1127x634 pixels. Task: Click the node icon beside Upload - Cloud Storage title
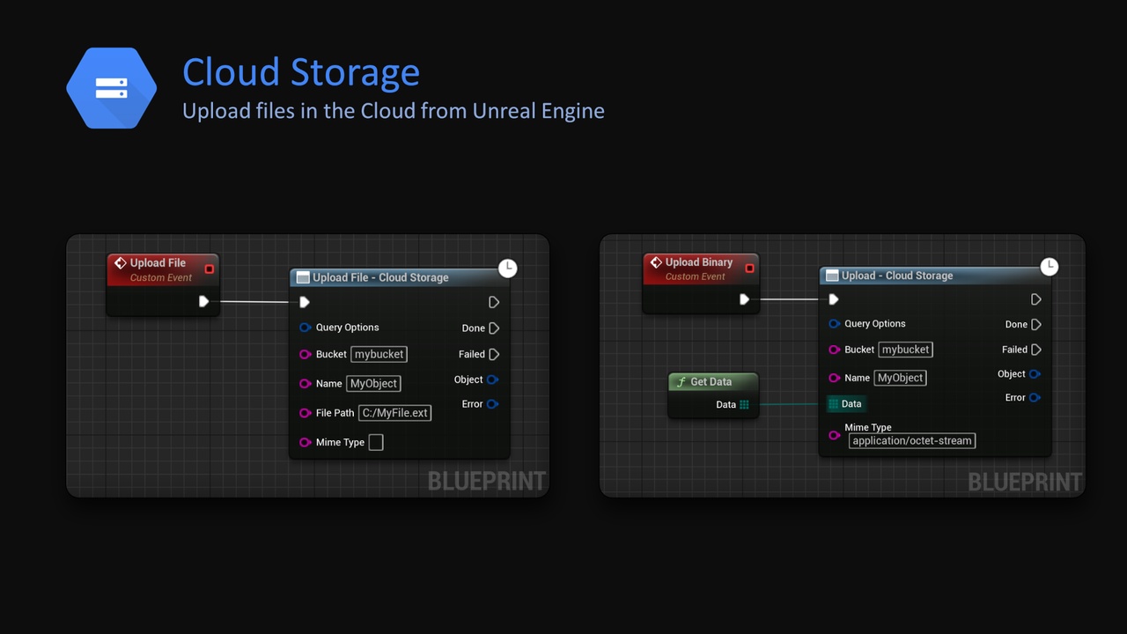[x=832, y=276]
